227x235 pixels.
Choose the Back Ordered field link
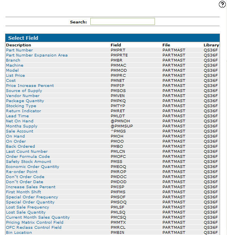click(20, 147)
